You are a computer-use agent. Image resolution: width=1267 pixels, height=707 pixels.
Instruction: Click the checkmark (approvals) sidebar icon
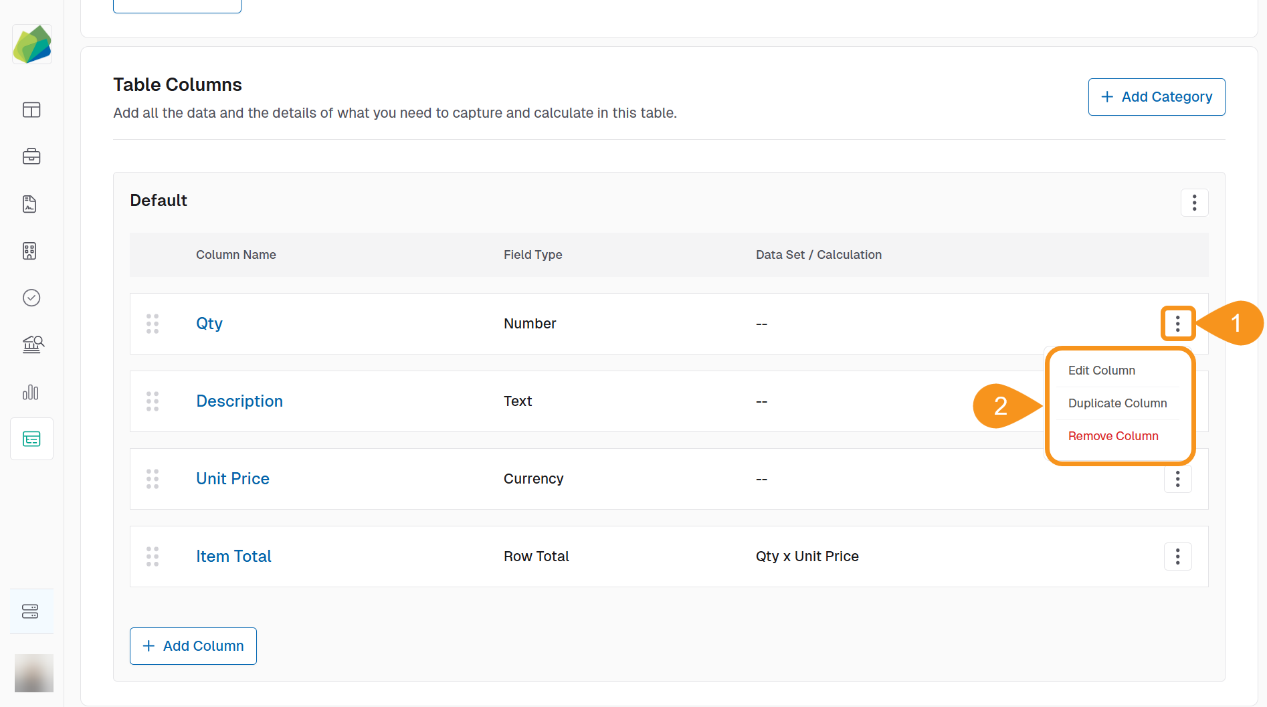31,298
